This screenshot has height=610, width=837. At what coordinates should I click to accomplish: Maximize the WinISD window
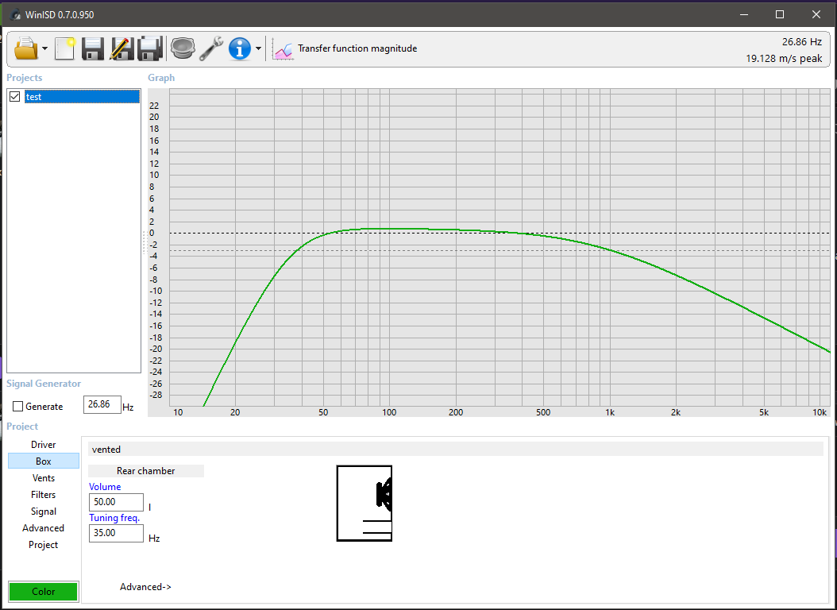[780, 14]
